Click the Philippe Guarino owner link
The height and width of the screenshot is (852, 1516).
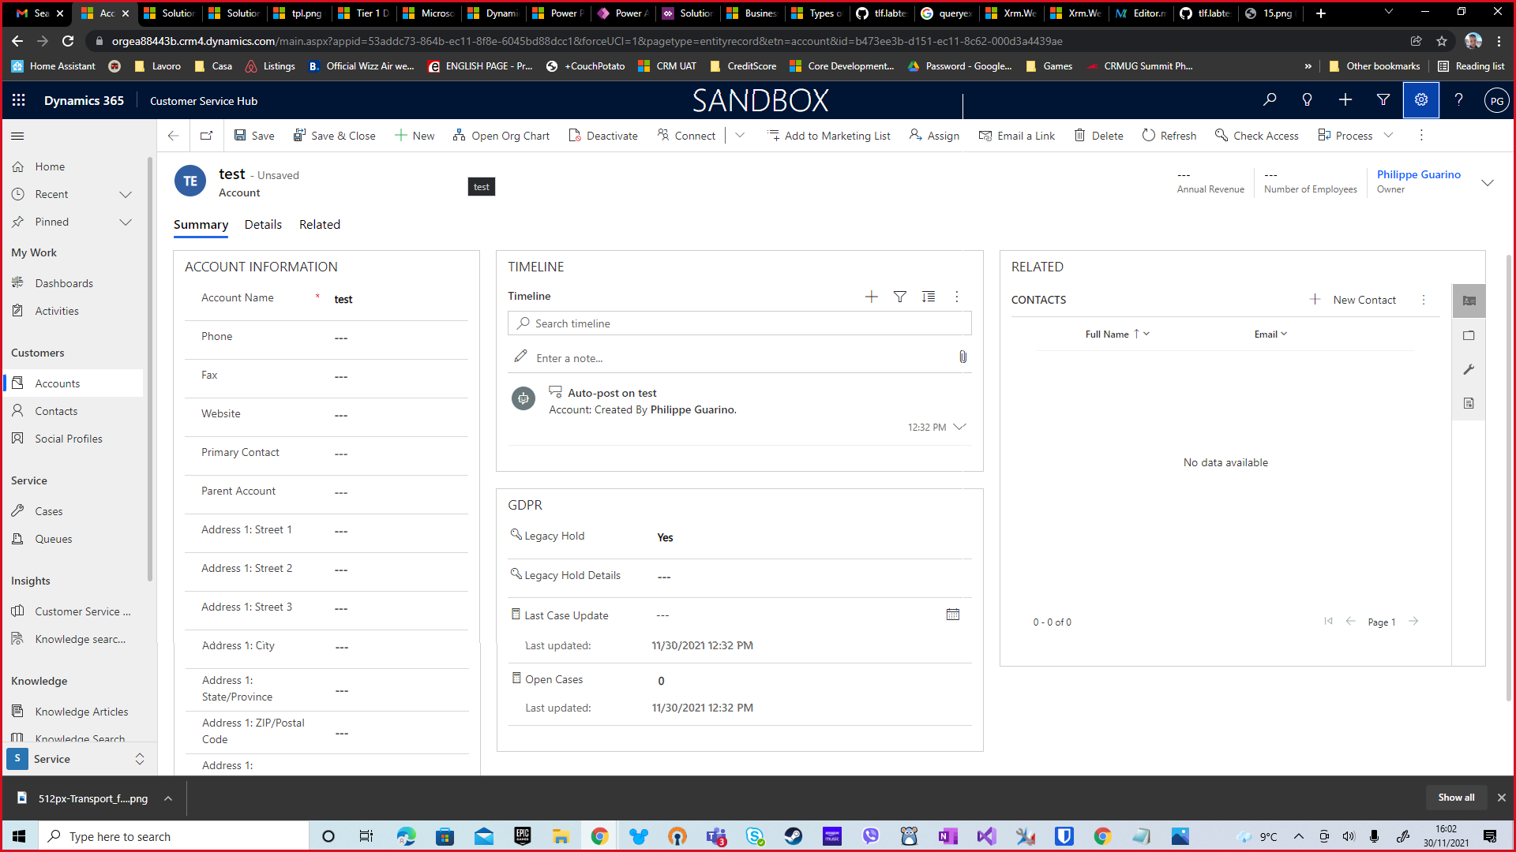[x=1418, y=174]
